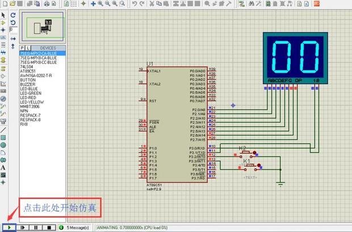Viewport: 352px width, 232px height.
Task: Select the Selection Mode arrow tool
Action: pyautogui.click(x=3, y=15)
